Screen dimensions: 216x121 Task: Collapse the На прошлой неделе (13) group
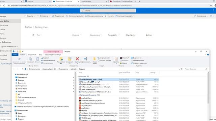[78, 95]
